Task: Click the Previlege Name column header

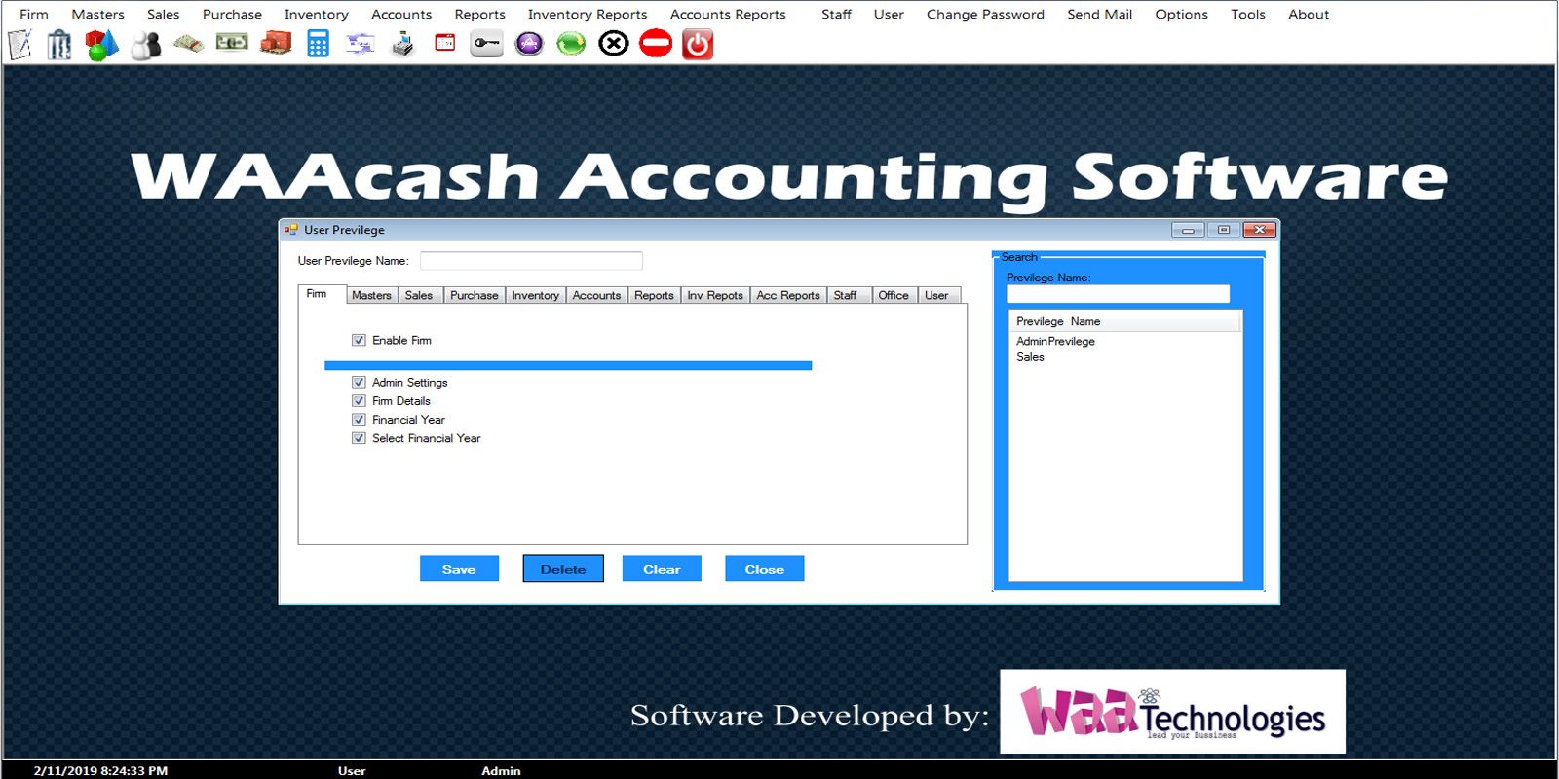Action: tap(1125, 321)
